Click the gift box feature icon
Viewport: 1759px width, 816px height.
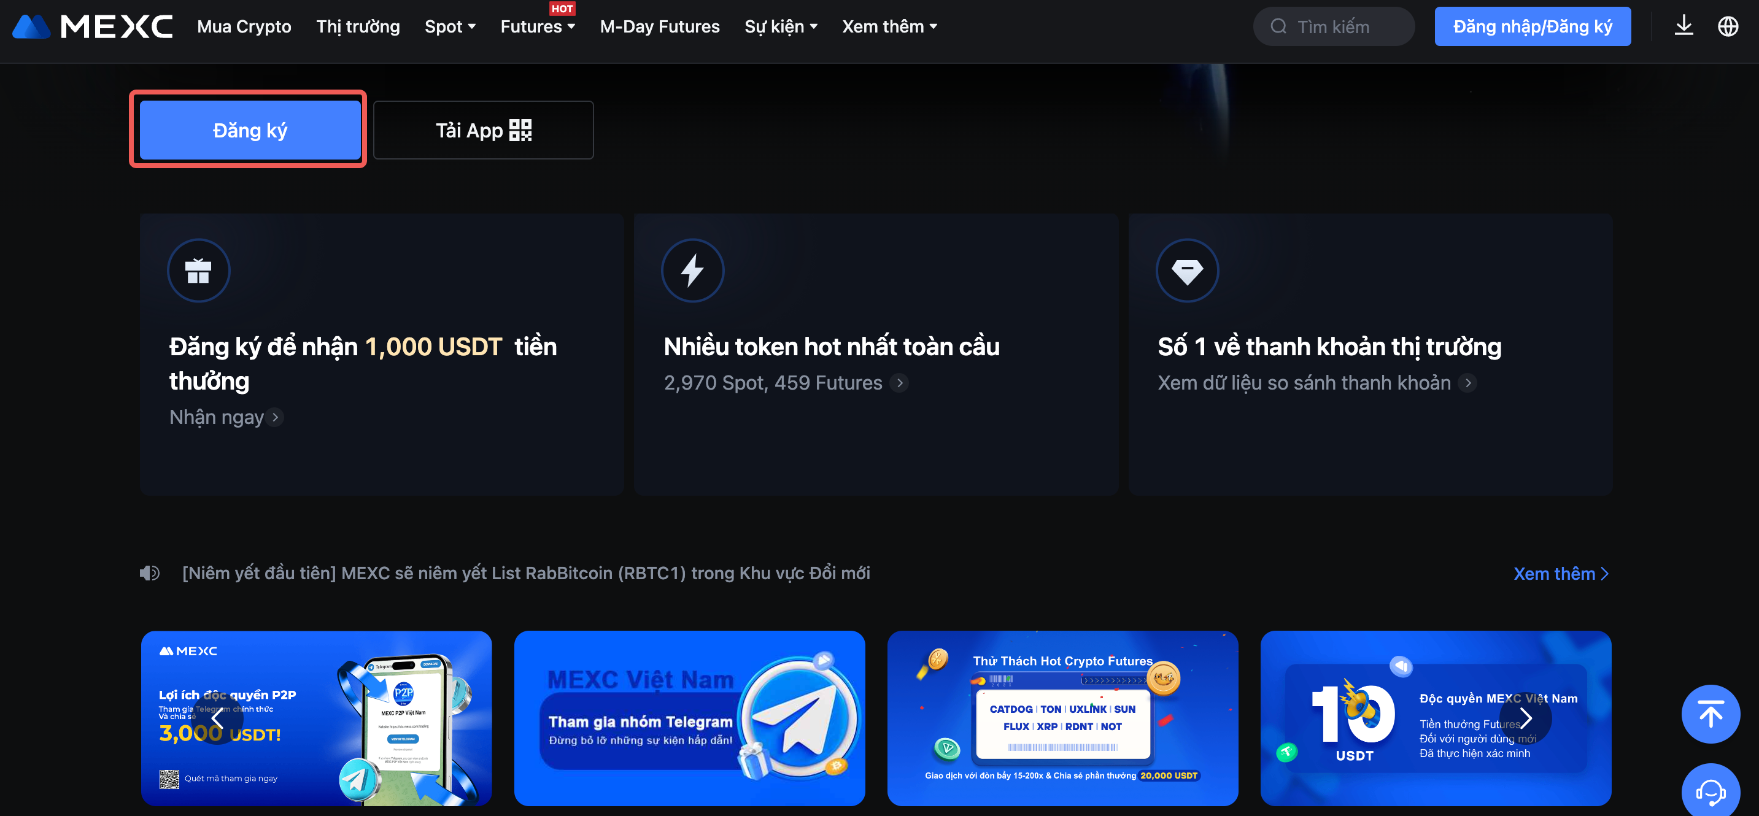click(198, 271)
